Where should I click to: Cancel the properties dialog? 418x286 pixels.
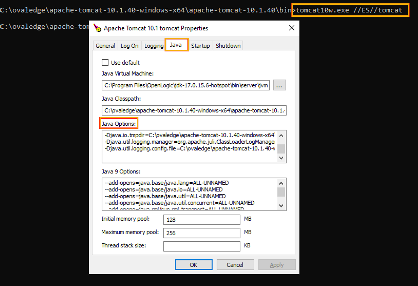pos(235,265)
